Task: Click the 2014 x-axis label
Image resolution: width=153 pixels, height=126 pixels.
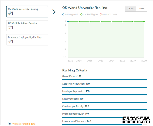Action: click(79, 61)
